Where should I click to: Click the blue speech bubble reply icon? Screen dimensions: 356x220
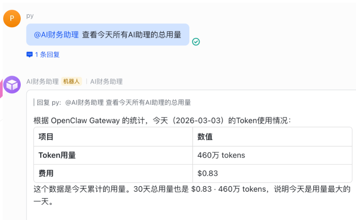pyautogui.click(x=30, y=54)
